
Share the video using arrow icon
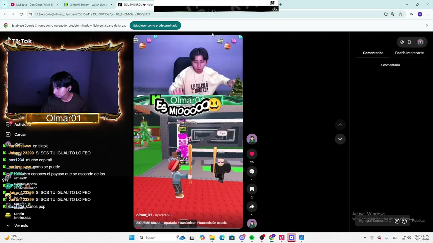point(252,207)
